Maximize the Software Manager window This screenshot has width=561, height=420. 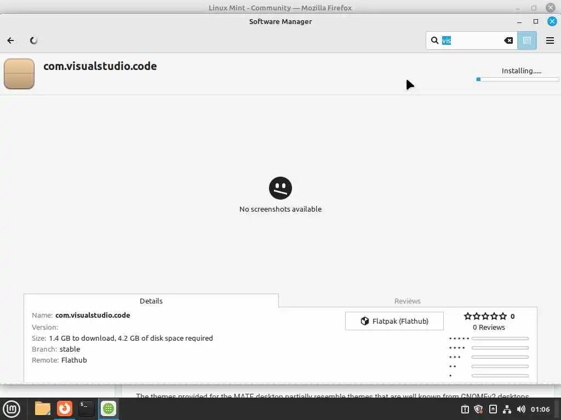[x=536, y=21]
